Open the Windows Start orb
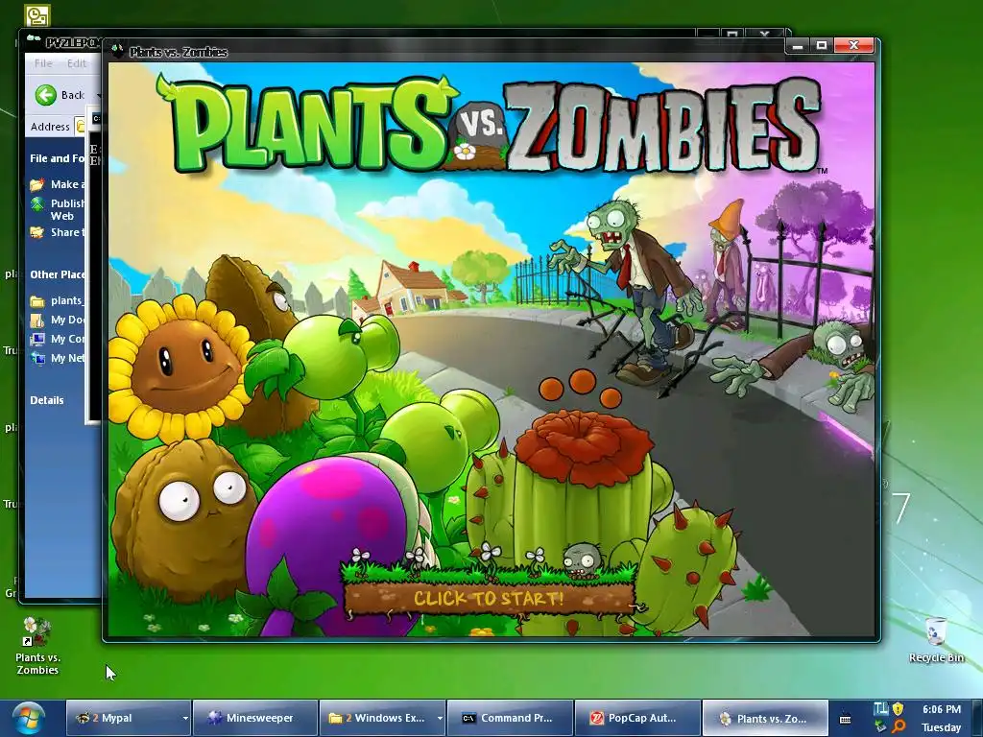The height and width of the screenshot is (737, 983). pos(29,718)
